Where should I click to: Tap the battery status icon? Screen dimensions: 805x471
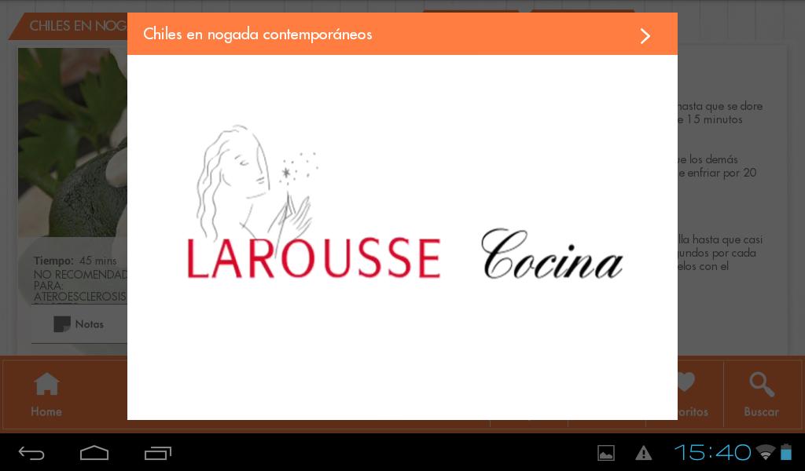(x=786, y=452)
